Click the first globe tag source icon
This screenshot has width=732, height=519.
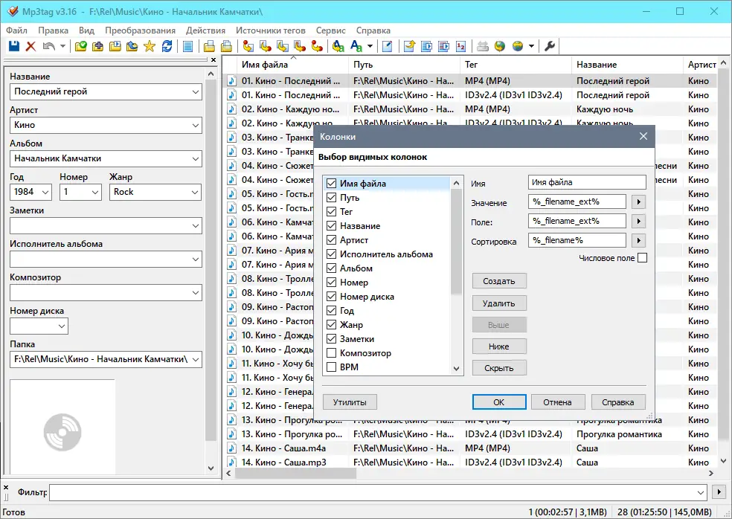click(x=500, y=46)
